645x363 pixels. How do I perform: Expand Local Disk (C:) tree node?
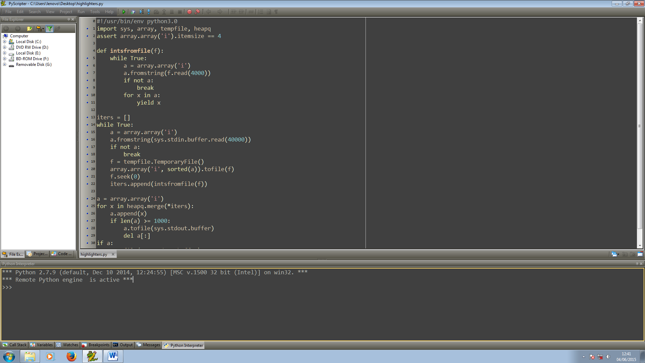click(5, 42)
